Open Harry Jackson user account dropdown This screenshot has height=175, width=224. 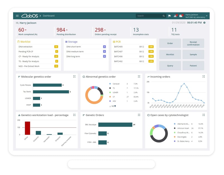207,16
